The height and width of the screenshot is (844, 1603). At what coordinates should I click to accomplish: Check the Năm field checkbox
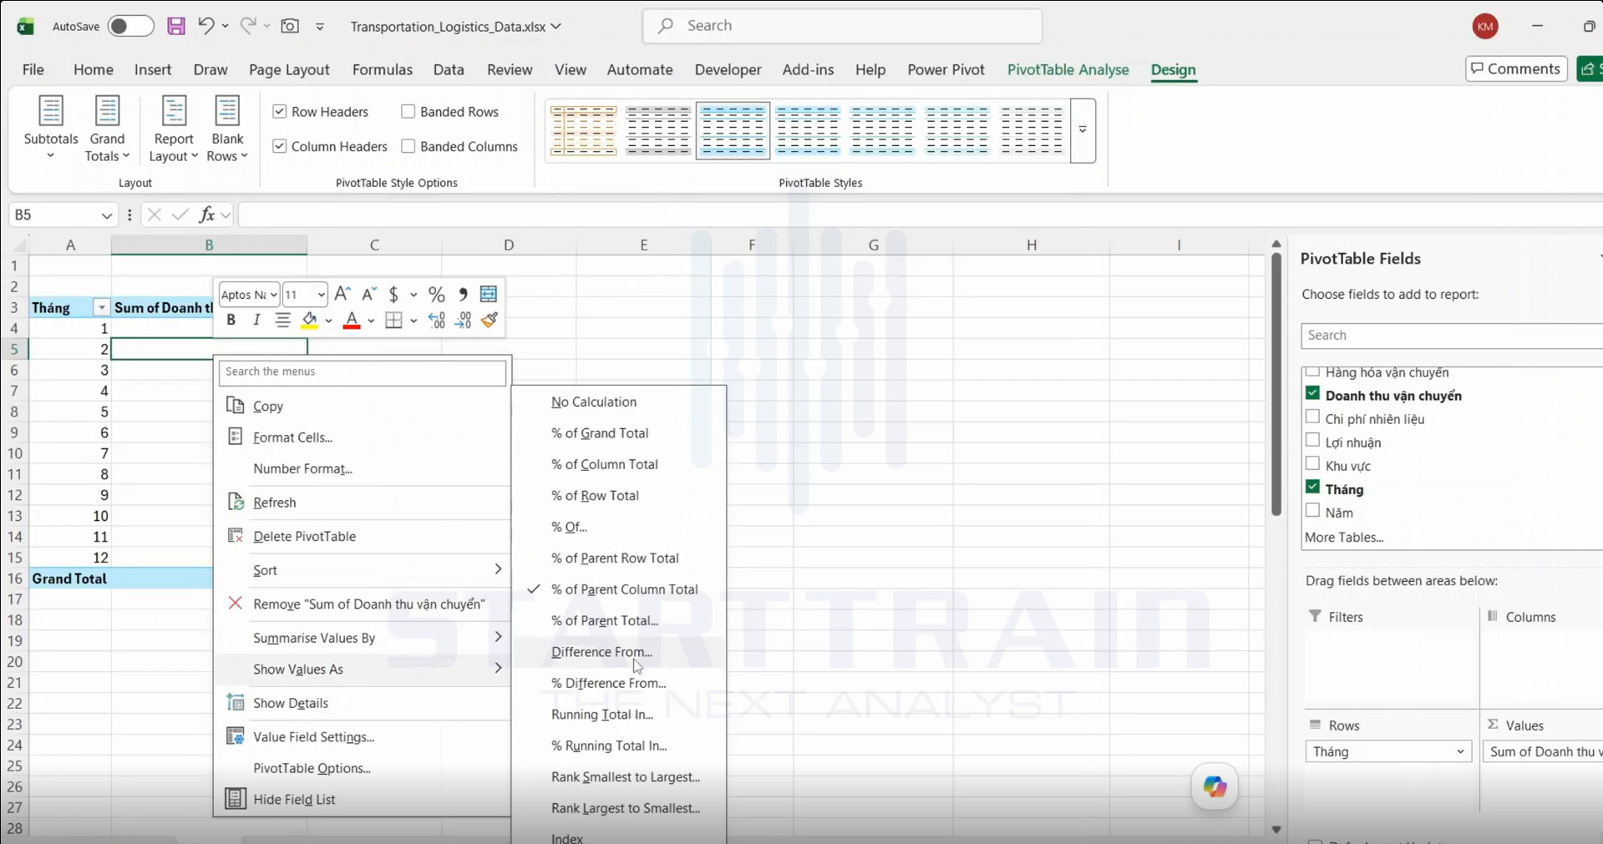coord(1312,511)
